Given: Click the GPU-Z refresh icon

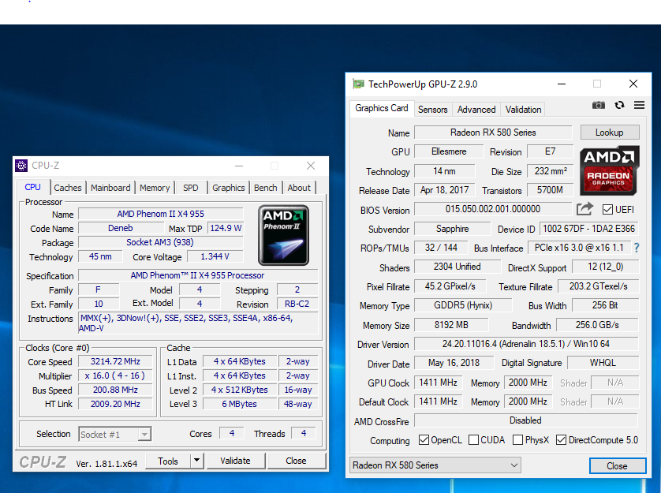Looking at the screenshot, I should coord(619,105).
